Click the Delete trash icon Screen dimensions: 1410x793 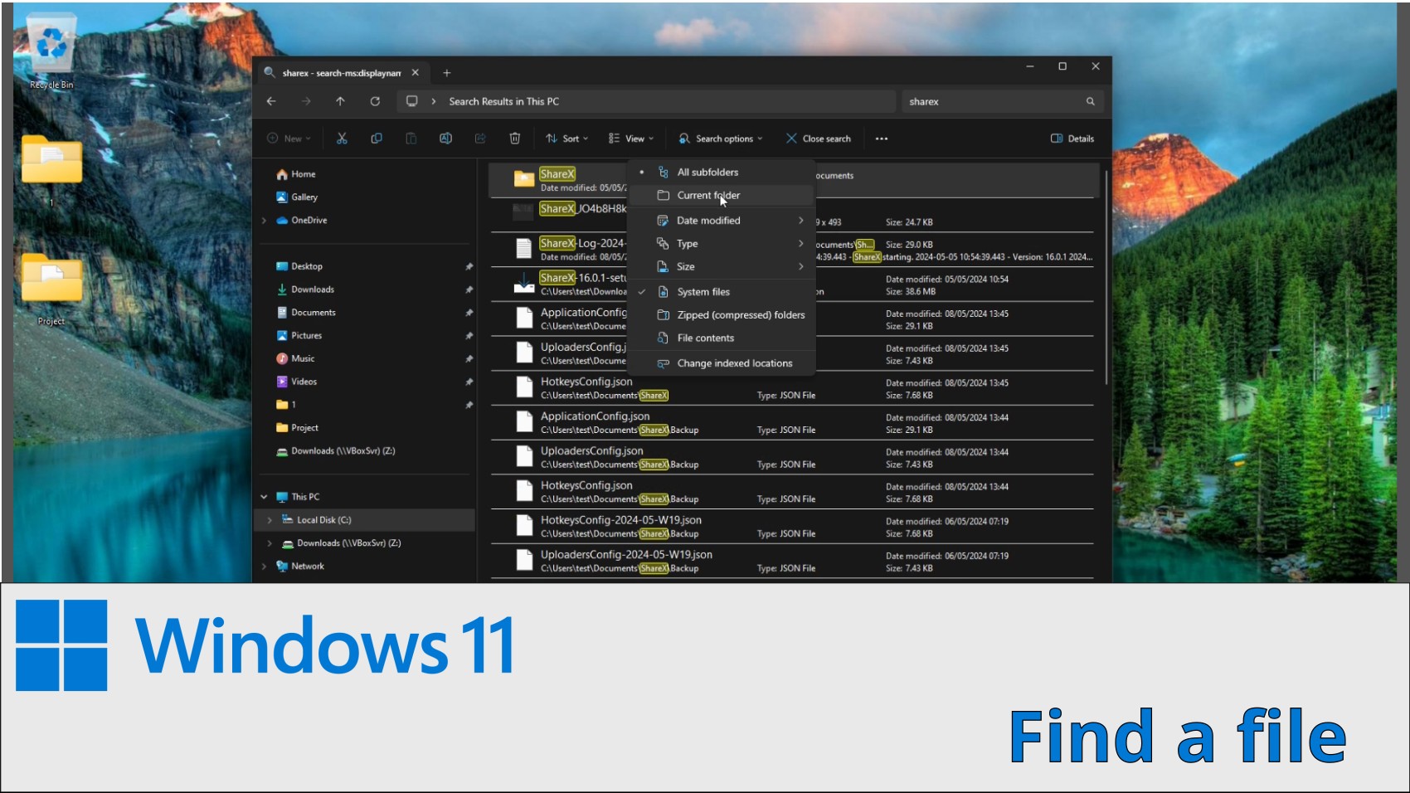pyautogui.click(x=514, y=139)
